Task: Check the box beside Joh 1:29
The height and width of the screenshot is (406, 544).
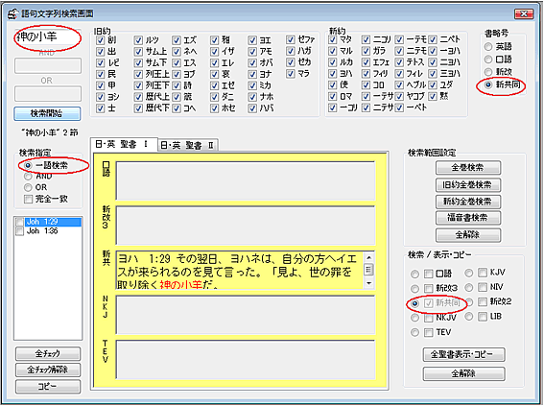Action: (20, 222)
